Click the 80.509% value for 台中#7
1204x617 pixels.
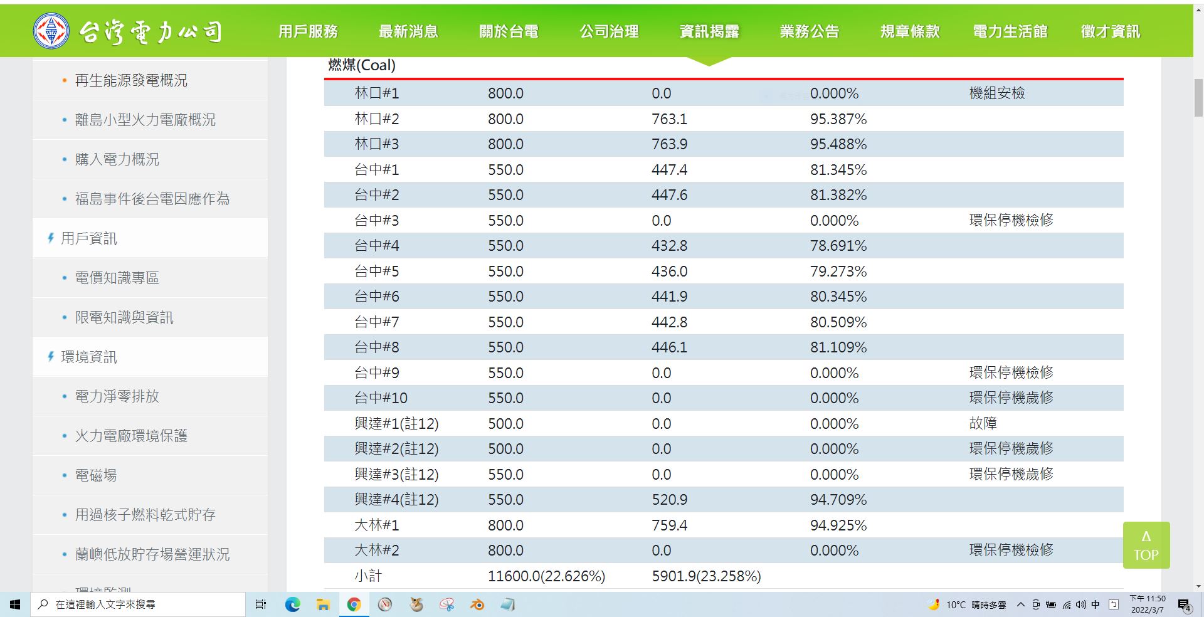[838, 322]
